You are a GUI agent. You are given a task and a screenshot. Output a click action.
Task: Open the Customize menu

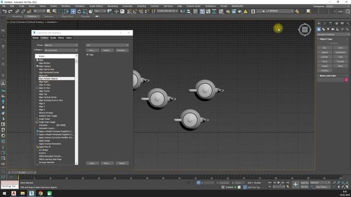point(127,6)
